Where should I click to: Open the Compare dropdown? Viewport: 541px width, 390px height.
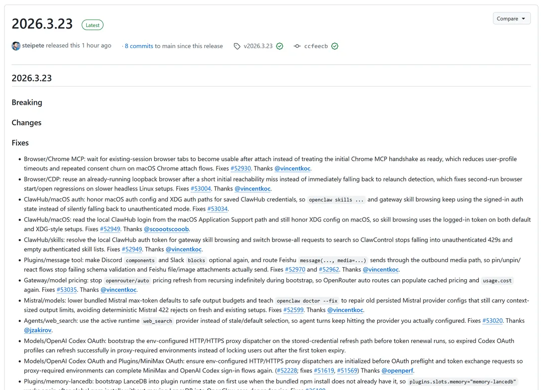[x=511, y=19]
